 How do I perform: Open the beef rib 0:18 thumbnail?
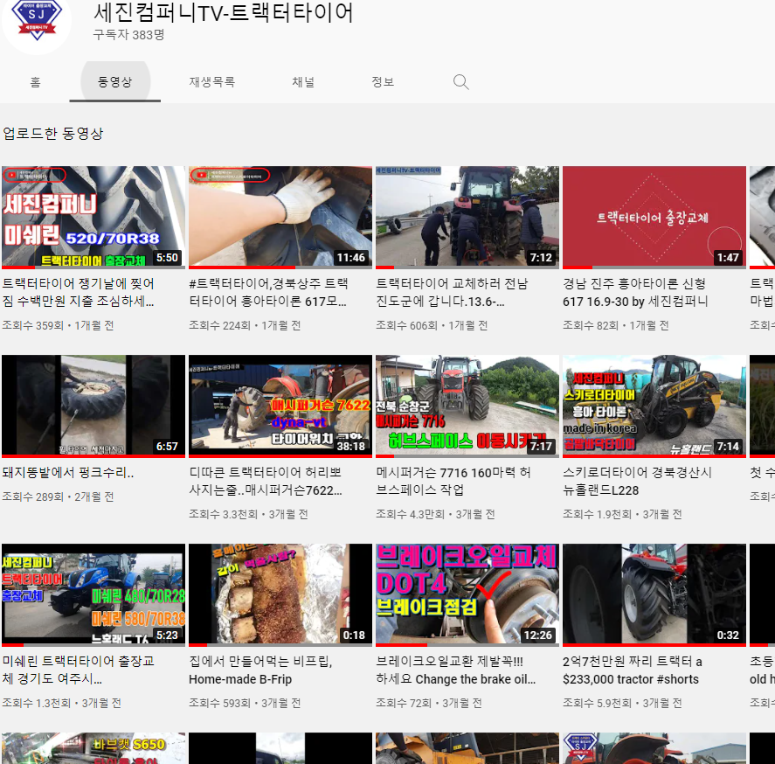(x=280, y=594)
